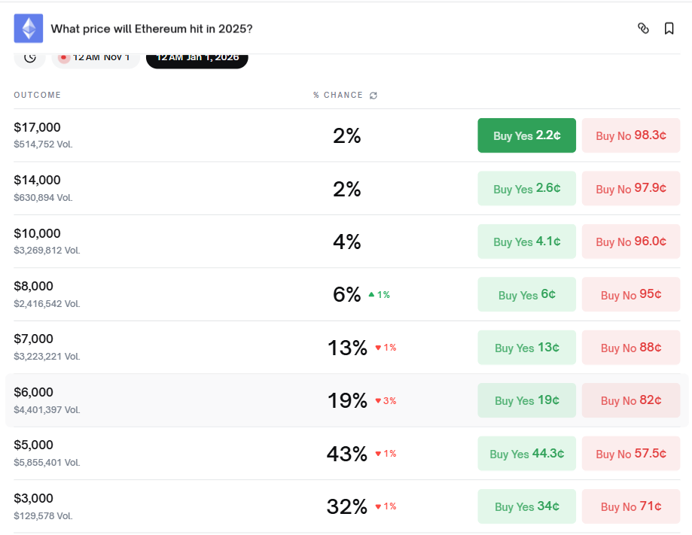The width and height of the screenshot is (692, 535).
Task: Click the red down arrow on $7,000 row
Action: point(377,348)
